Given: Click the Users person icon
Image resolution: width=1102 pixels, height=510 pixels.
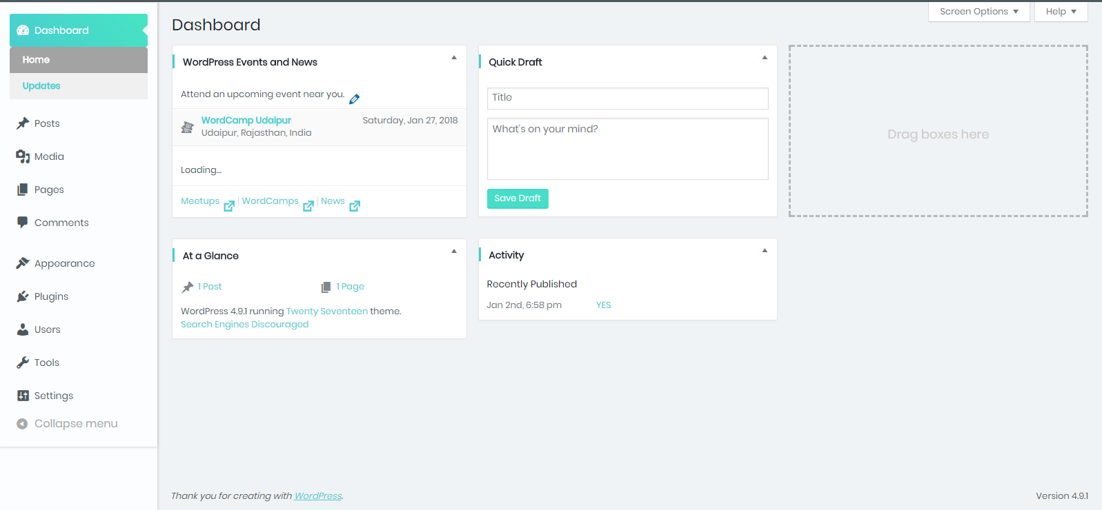Looking at the screenshot, I should [23, 329].
